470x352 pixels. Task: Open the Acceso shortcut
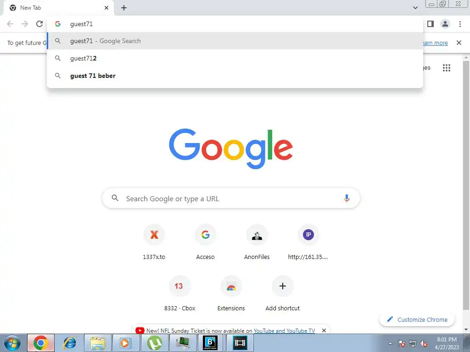pyautogui.click(x=205, y=242)
